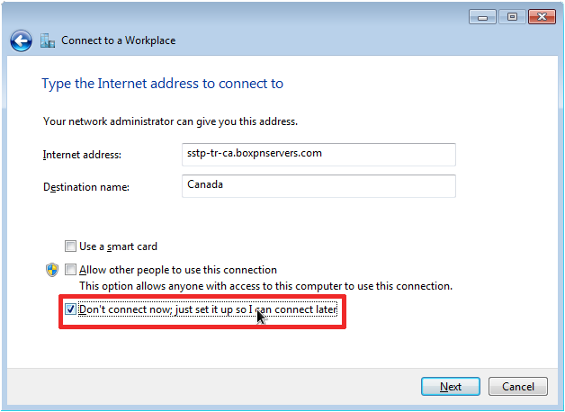Click the Use a smart card label text

tap(118, 246)
